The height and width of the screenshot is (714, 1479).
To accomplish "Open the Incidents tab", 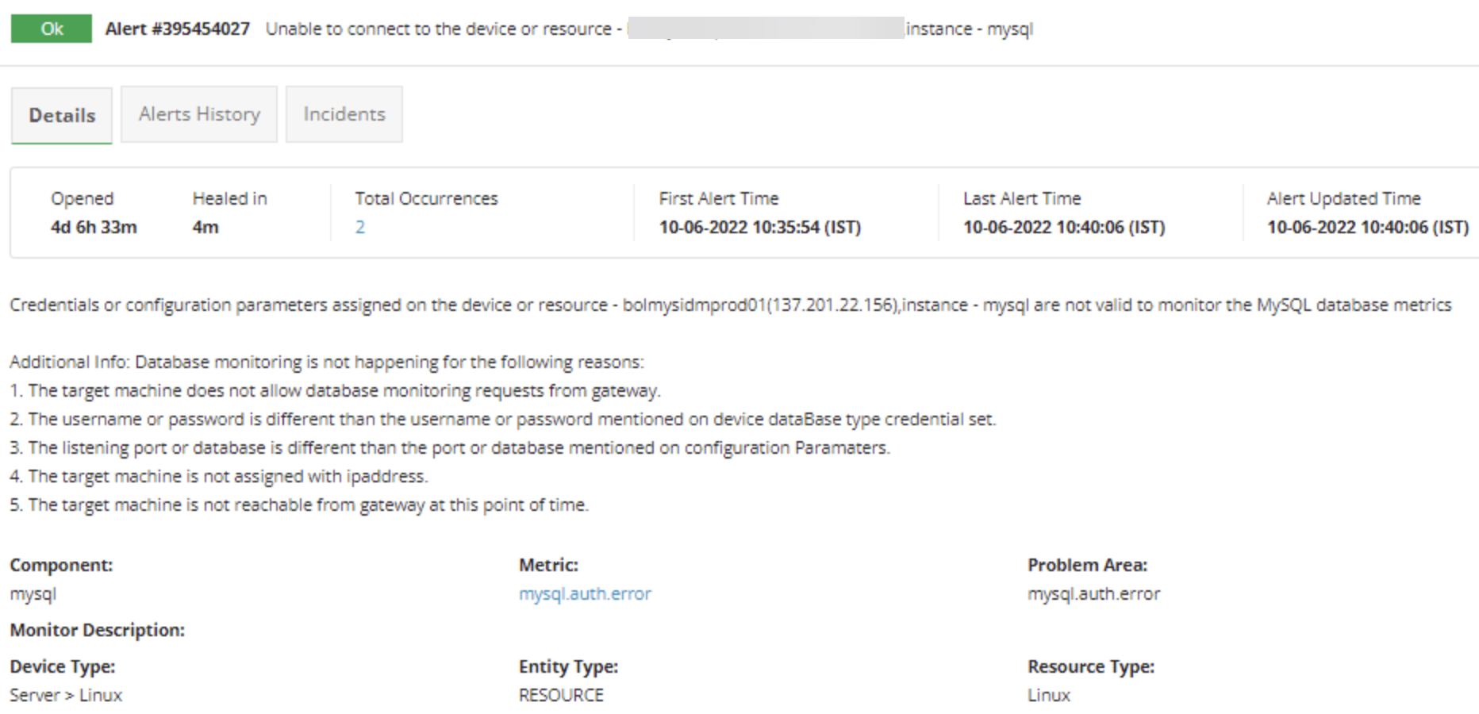I will (344, 114).
